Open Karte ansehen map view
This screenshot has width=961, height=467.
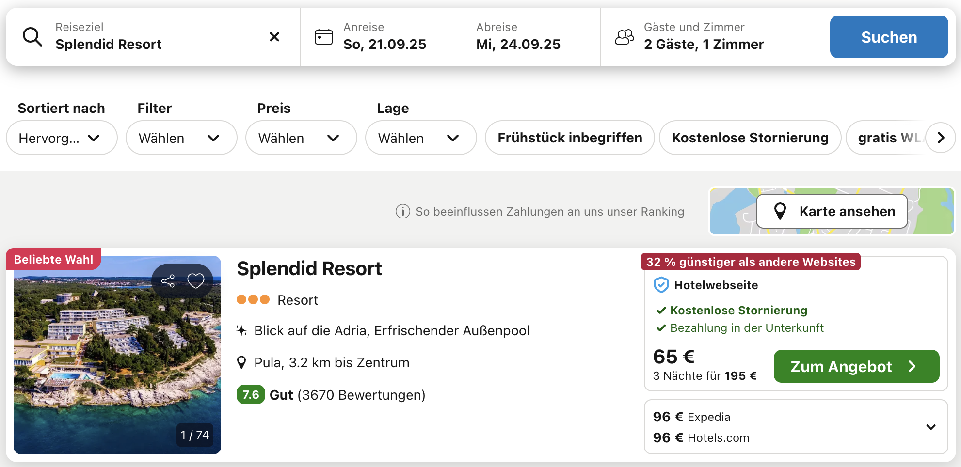tap(832, 211)
